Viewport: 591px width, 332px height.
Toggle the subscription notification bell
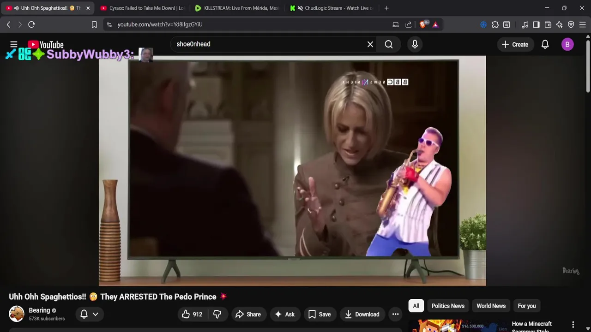84,314
